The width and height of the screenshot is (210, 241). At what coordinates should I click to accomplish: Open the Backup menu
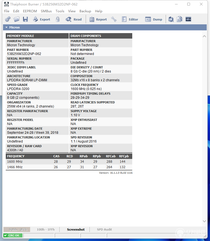pyautogui.click(x=85, y=11)
